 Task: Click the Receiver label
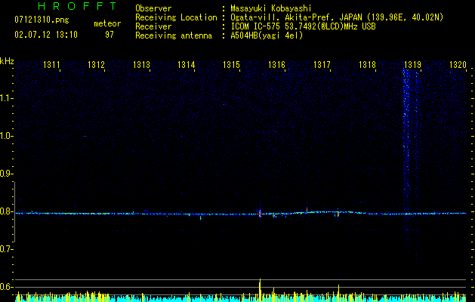tap(153, 26)
